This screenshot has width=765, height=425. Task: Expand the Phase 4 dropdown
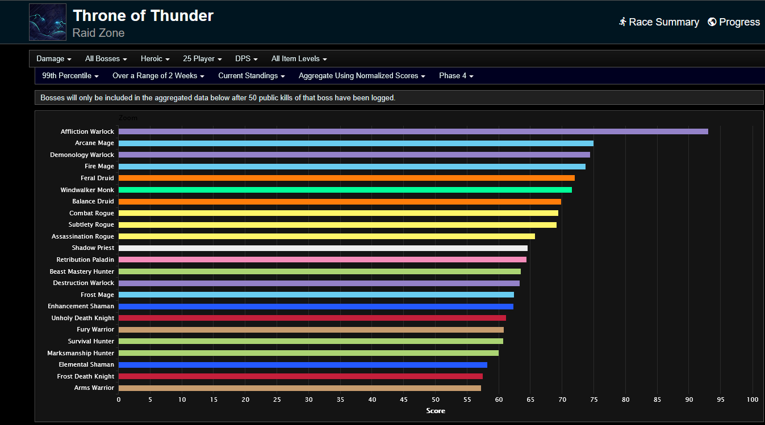tap(456, 76)
